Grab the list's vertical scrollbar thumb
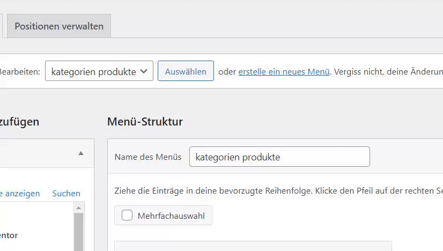 79,232
